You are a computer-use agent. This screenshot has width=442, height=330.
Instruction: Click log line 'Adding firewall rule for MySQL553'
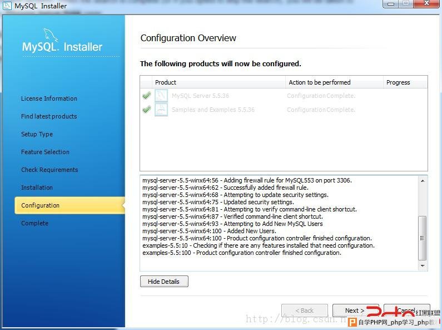247,180
